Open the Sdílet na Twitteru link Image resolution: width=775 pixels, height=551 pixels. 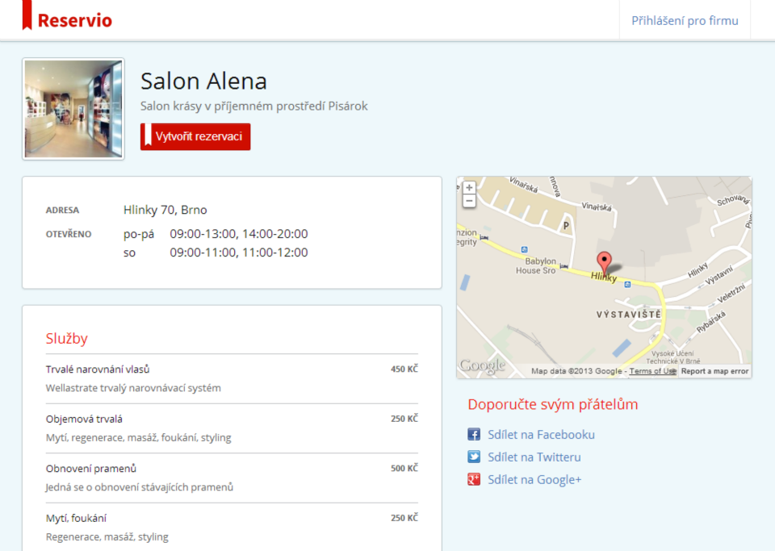click(534, 457)
